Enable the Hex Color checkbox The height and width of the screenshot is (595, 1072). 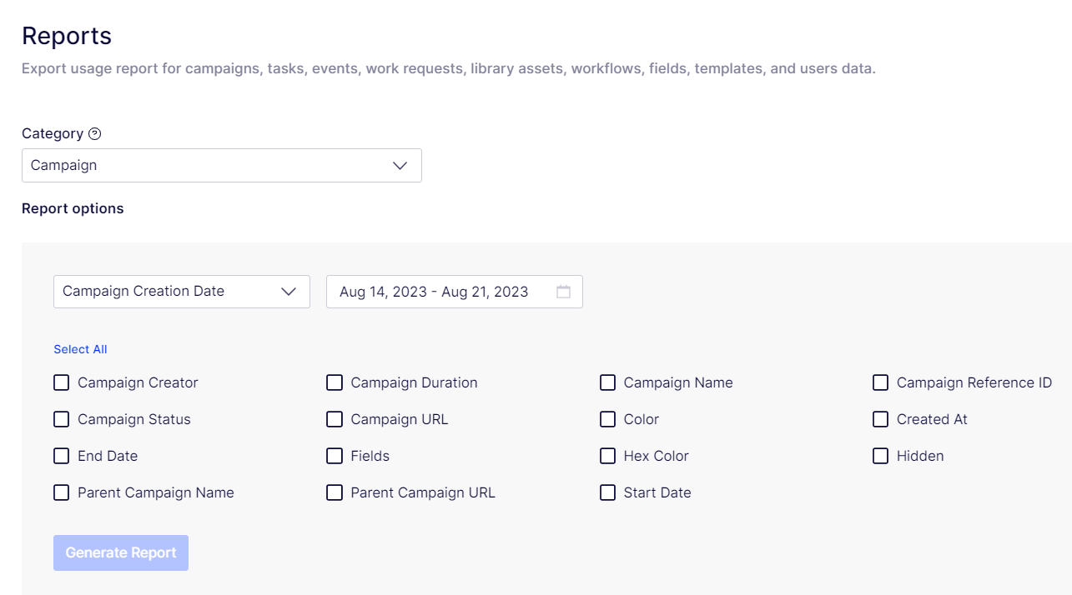[x=607, y=456]
